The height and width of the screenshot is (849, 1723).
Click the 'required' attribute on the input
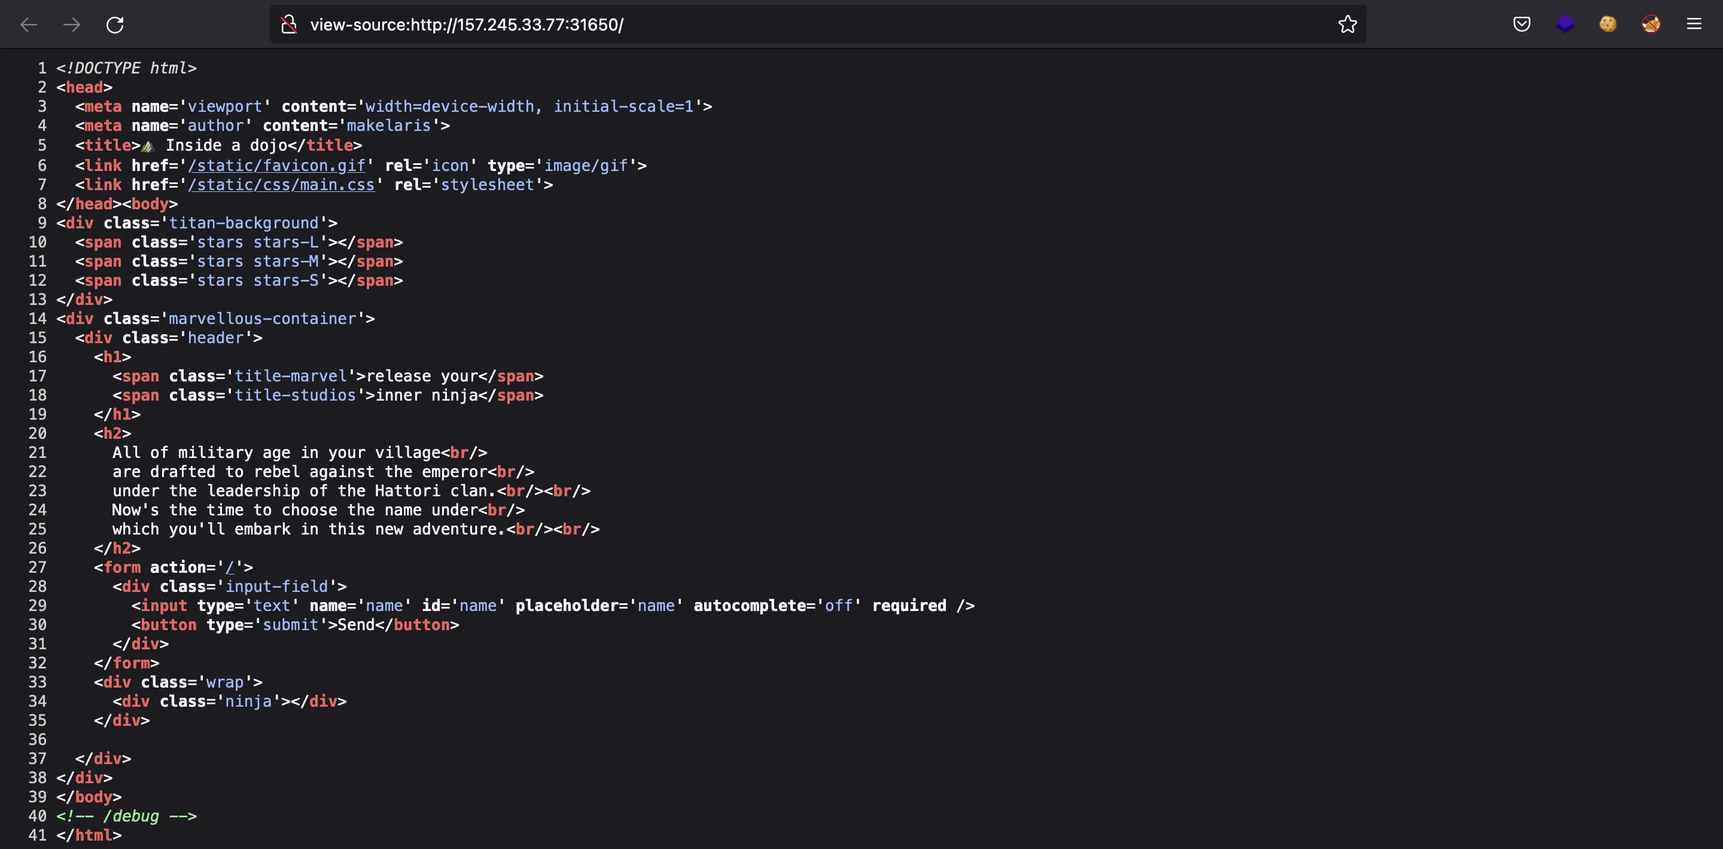tap(909, 606)
